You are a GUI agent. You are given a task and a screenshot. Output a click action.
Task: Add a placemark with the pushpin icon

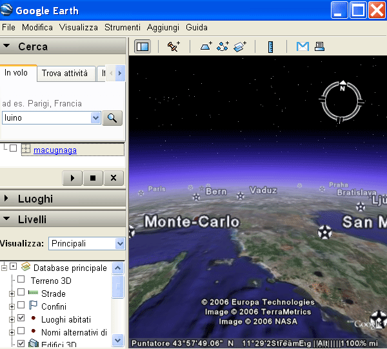tap(174, 46)
